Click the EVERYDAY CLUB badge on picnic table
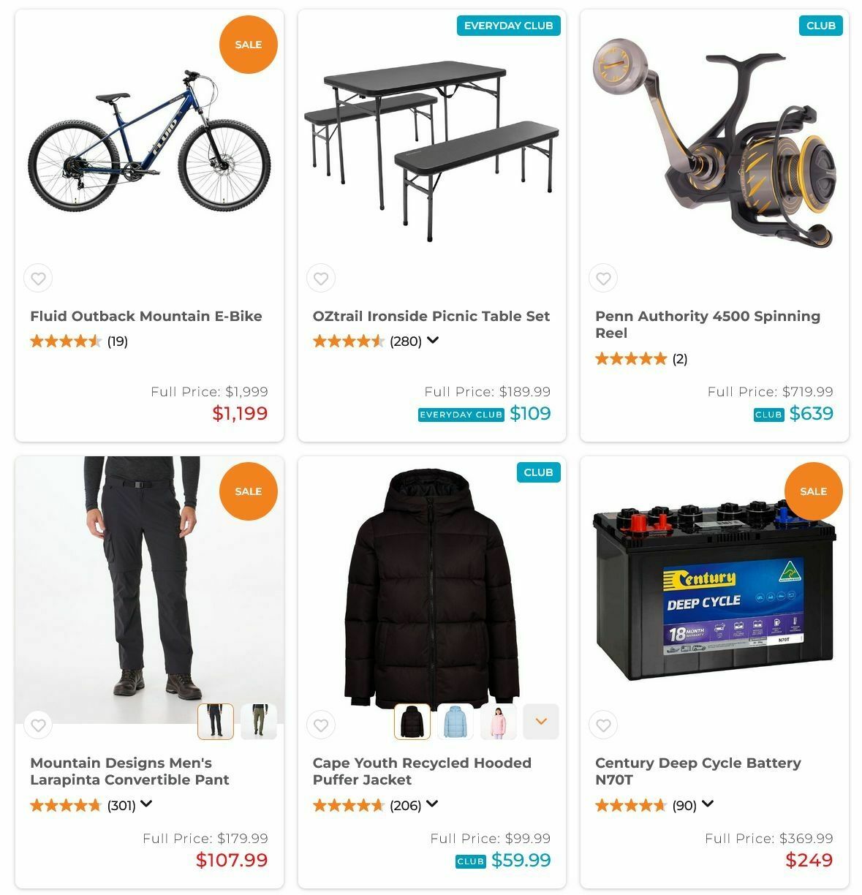This screenshot has width=862, height=895. click(x=508, y=26)
